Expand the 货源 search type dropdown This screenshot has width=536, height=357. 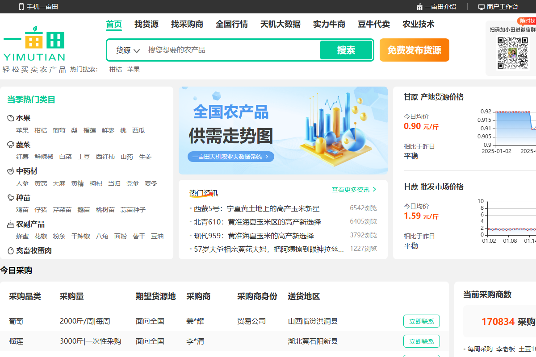click(128, 50)
